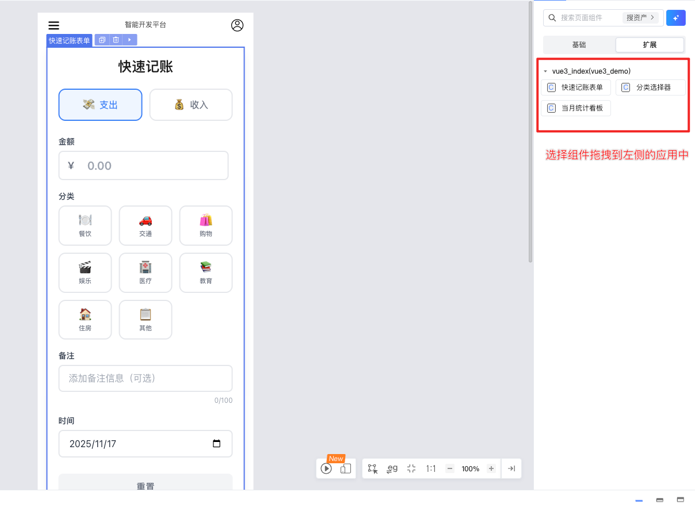
Task: Click the 备注 remark input field
Action: (146, 378)
